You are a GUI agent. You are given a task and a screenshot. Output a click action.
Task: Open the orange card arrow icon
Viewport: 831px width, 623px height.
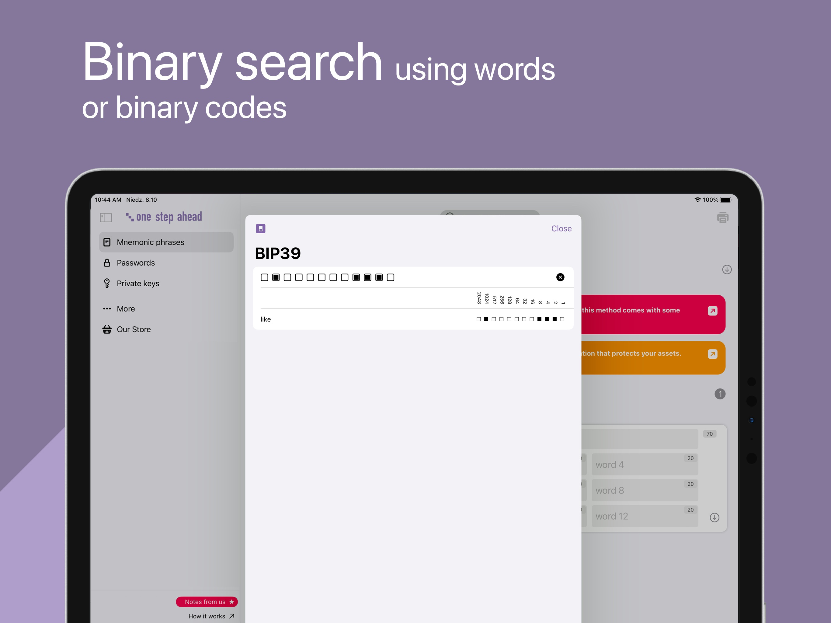point(712,354)
